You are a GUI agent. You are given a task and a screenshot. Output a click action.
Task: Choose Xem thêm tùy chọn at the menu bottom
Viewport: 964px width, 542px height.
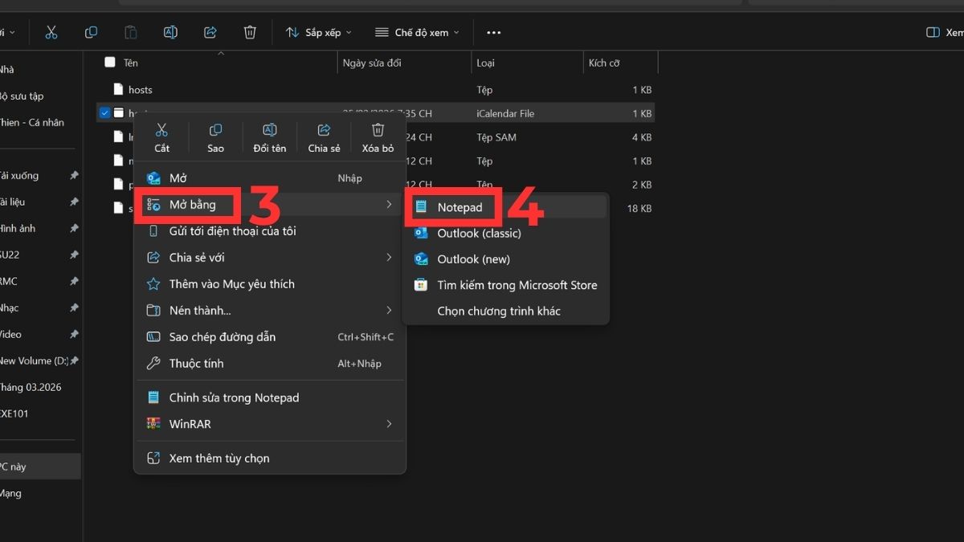click(220, 457)
